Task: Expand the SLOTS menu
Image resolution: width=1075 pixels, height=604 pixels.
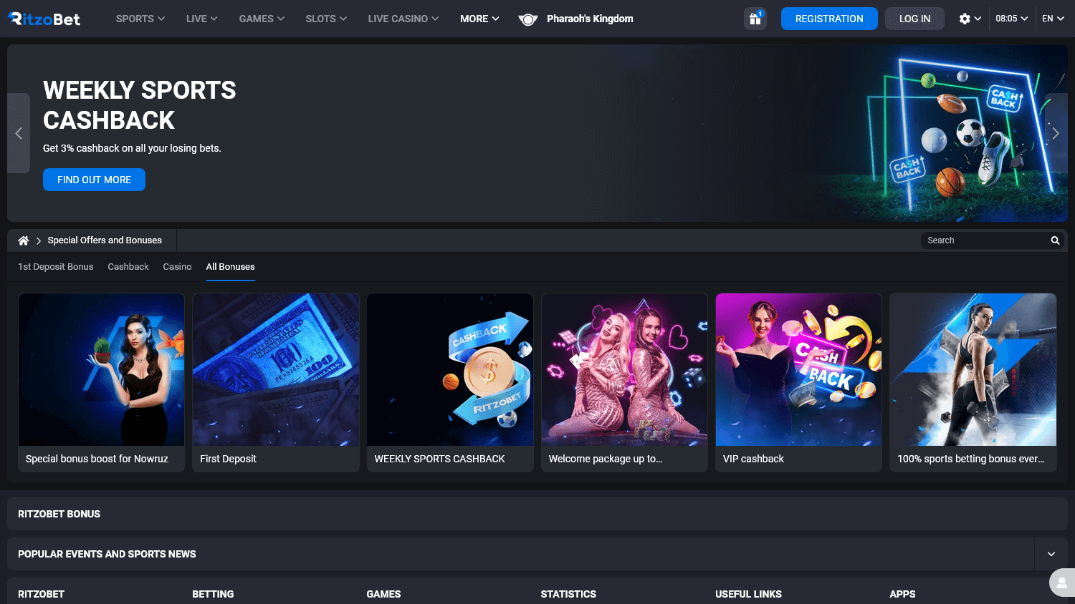Action: coord(326,19)
